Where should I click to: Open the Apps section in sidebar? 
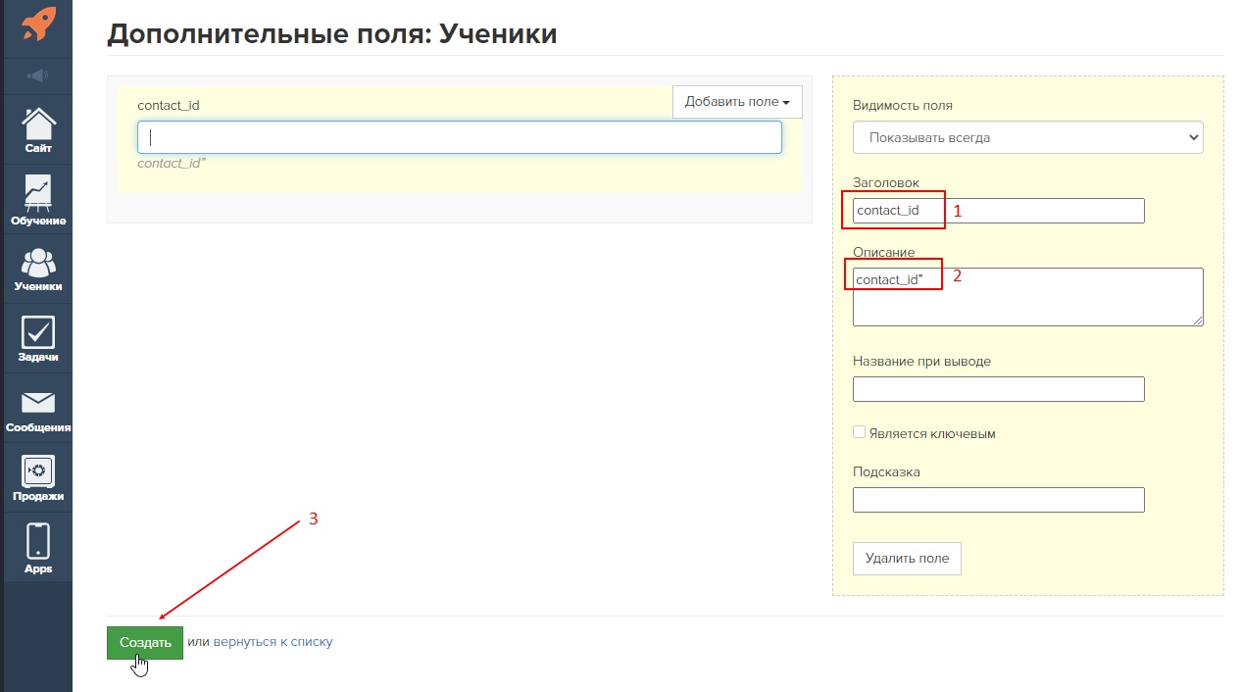38,548
